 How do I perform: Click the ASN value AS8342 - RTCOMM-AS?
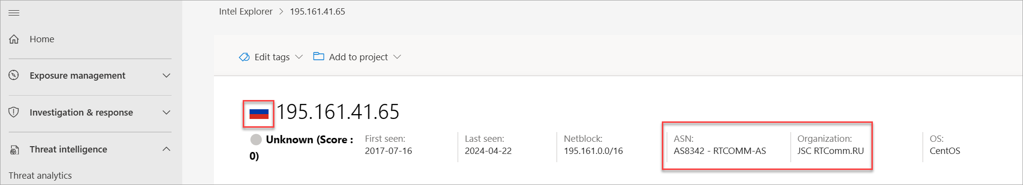720,151
